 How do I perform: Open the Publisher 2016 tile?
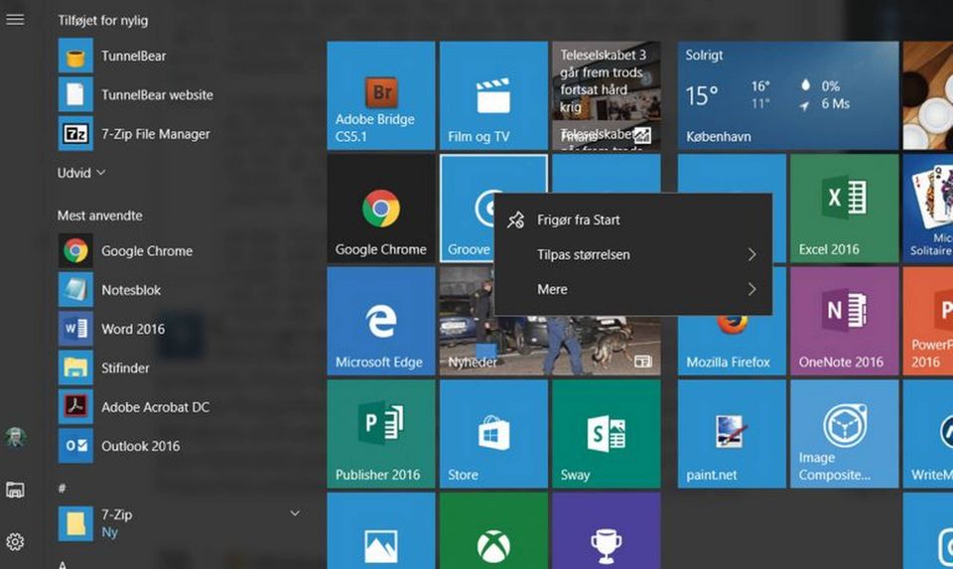[x=381, y=434]
